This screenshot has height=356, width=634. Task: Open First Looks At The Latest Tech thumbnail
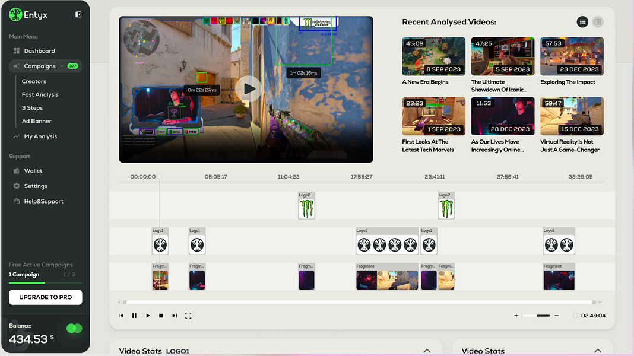[x=433, y=116]
